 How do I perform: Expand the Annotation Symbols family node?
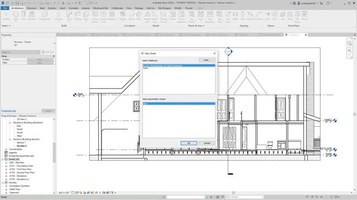6,186
